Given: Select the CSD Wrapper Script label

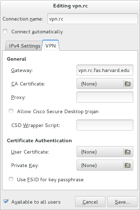Looking at the screenshot, I should point(35,125).
